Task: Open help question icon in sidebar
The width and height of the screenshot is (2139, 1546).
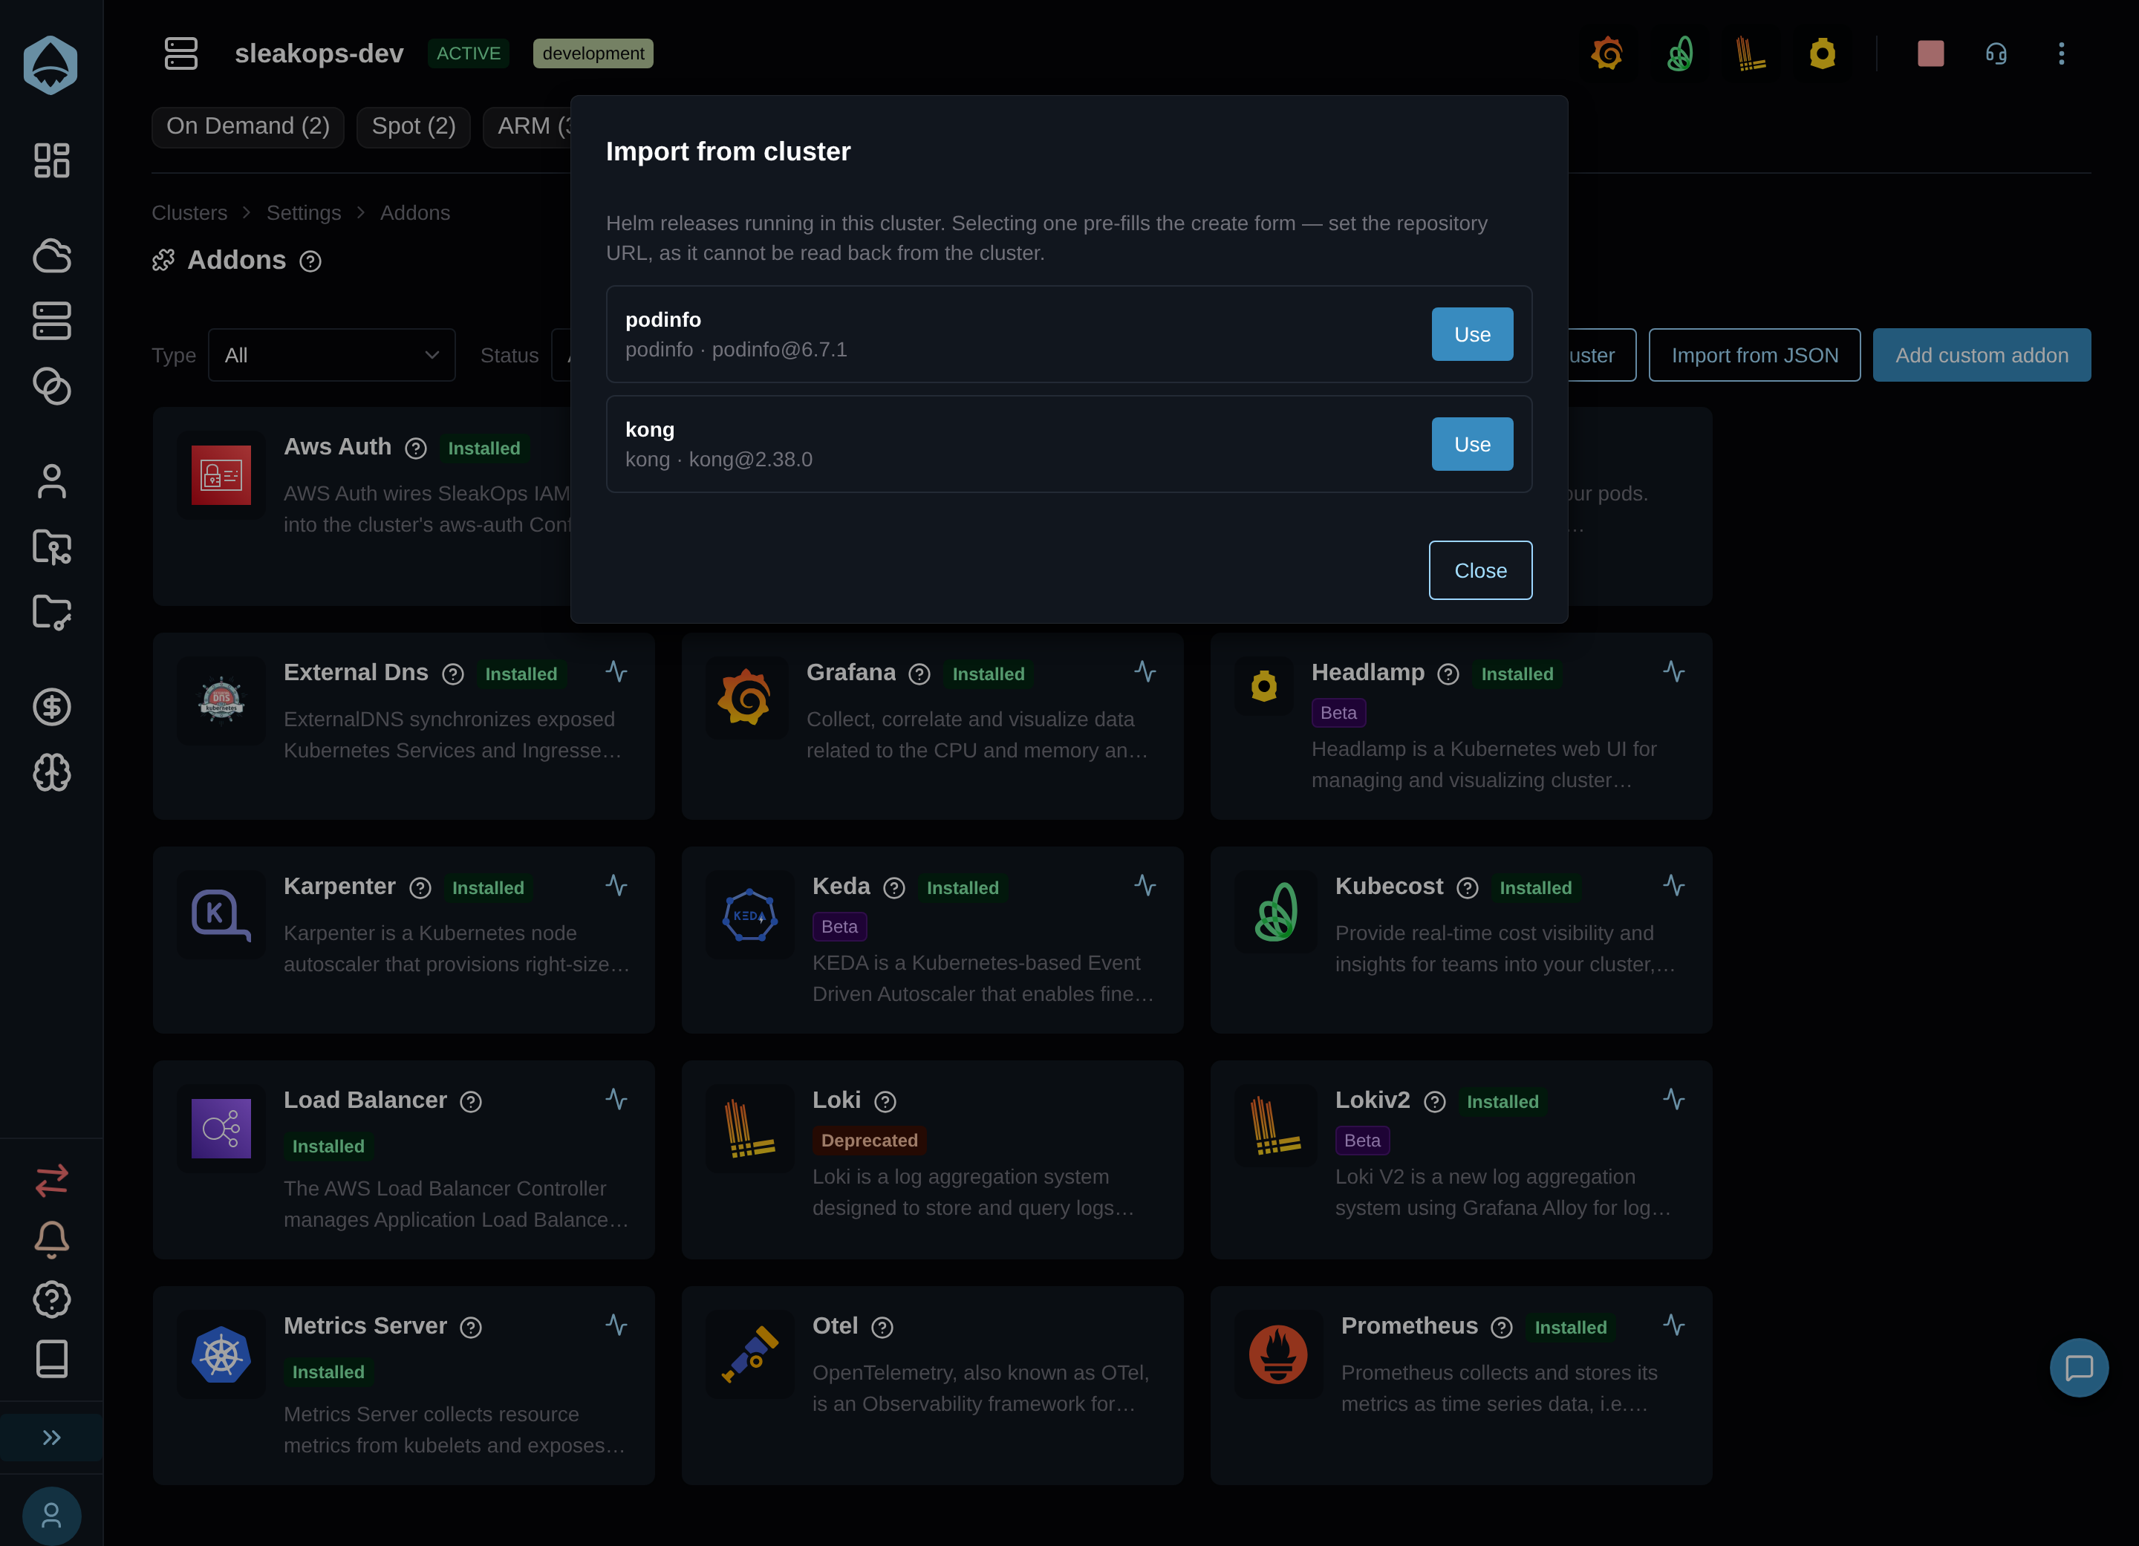Action: click(51, 1299)
